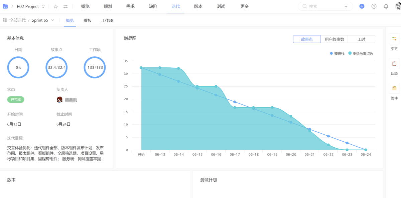Click the 全部迭代 breadcrumb link

click(x=17, y=20)
